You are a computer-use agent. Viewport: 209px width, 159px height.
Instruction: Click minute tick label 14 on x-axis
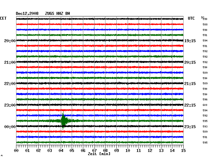(x=172, y=151)
